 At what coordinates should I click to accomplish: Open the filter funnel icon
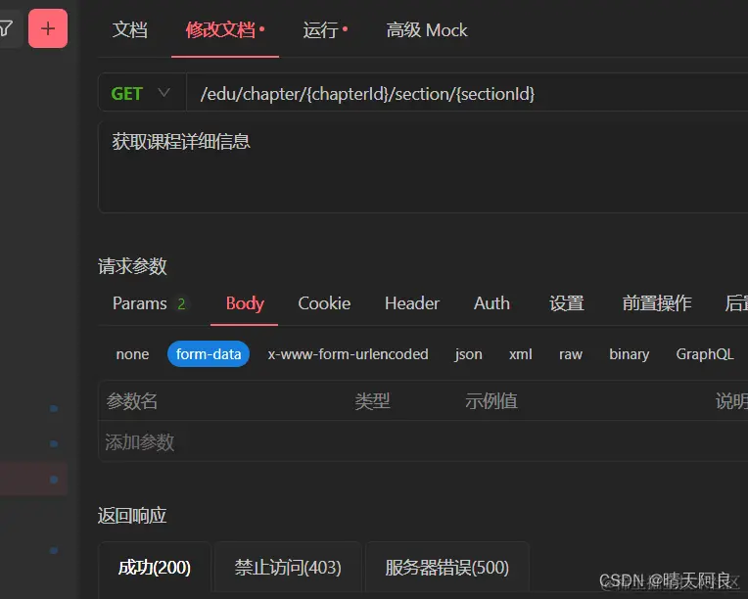click(x=7, y=28)
